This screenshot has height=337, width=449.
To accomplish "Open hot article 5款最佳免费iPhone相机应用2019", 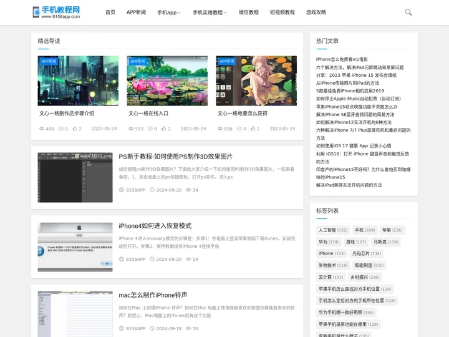I will point(350,91).
